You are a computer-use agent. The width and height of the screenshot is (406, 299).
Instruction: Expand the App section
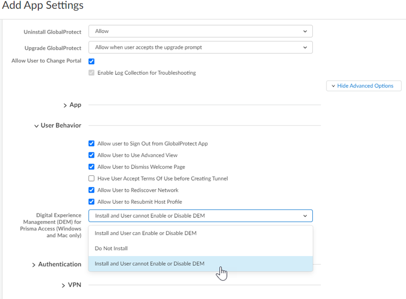point(72,105)
